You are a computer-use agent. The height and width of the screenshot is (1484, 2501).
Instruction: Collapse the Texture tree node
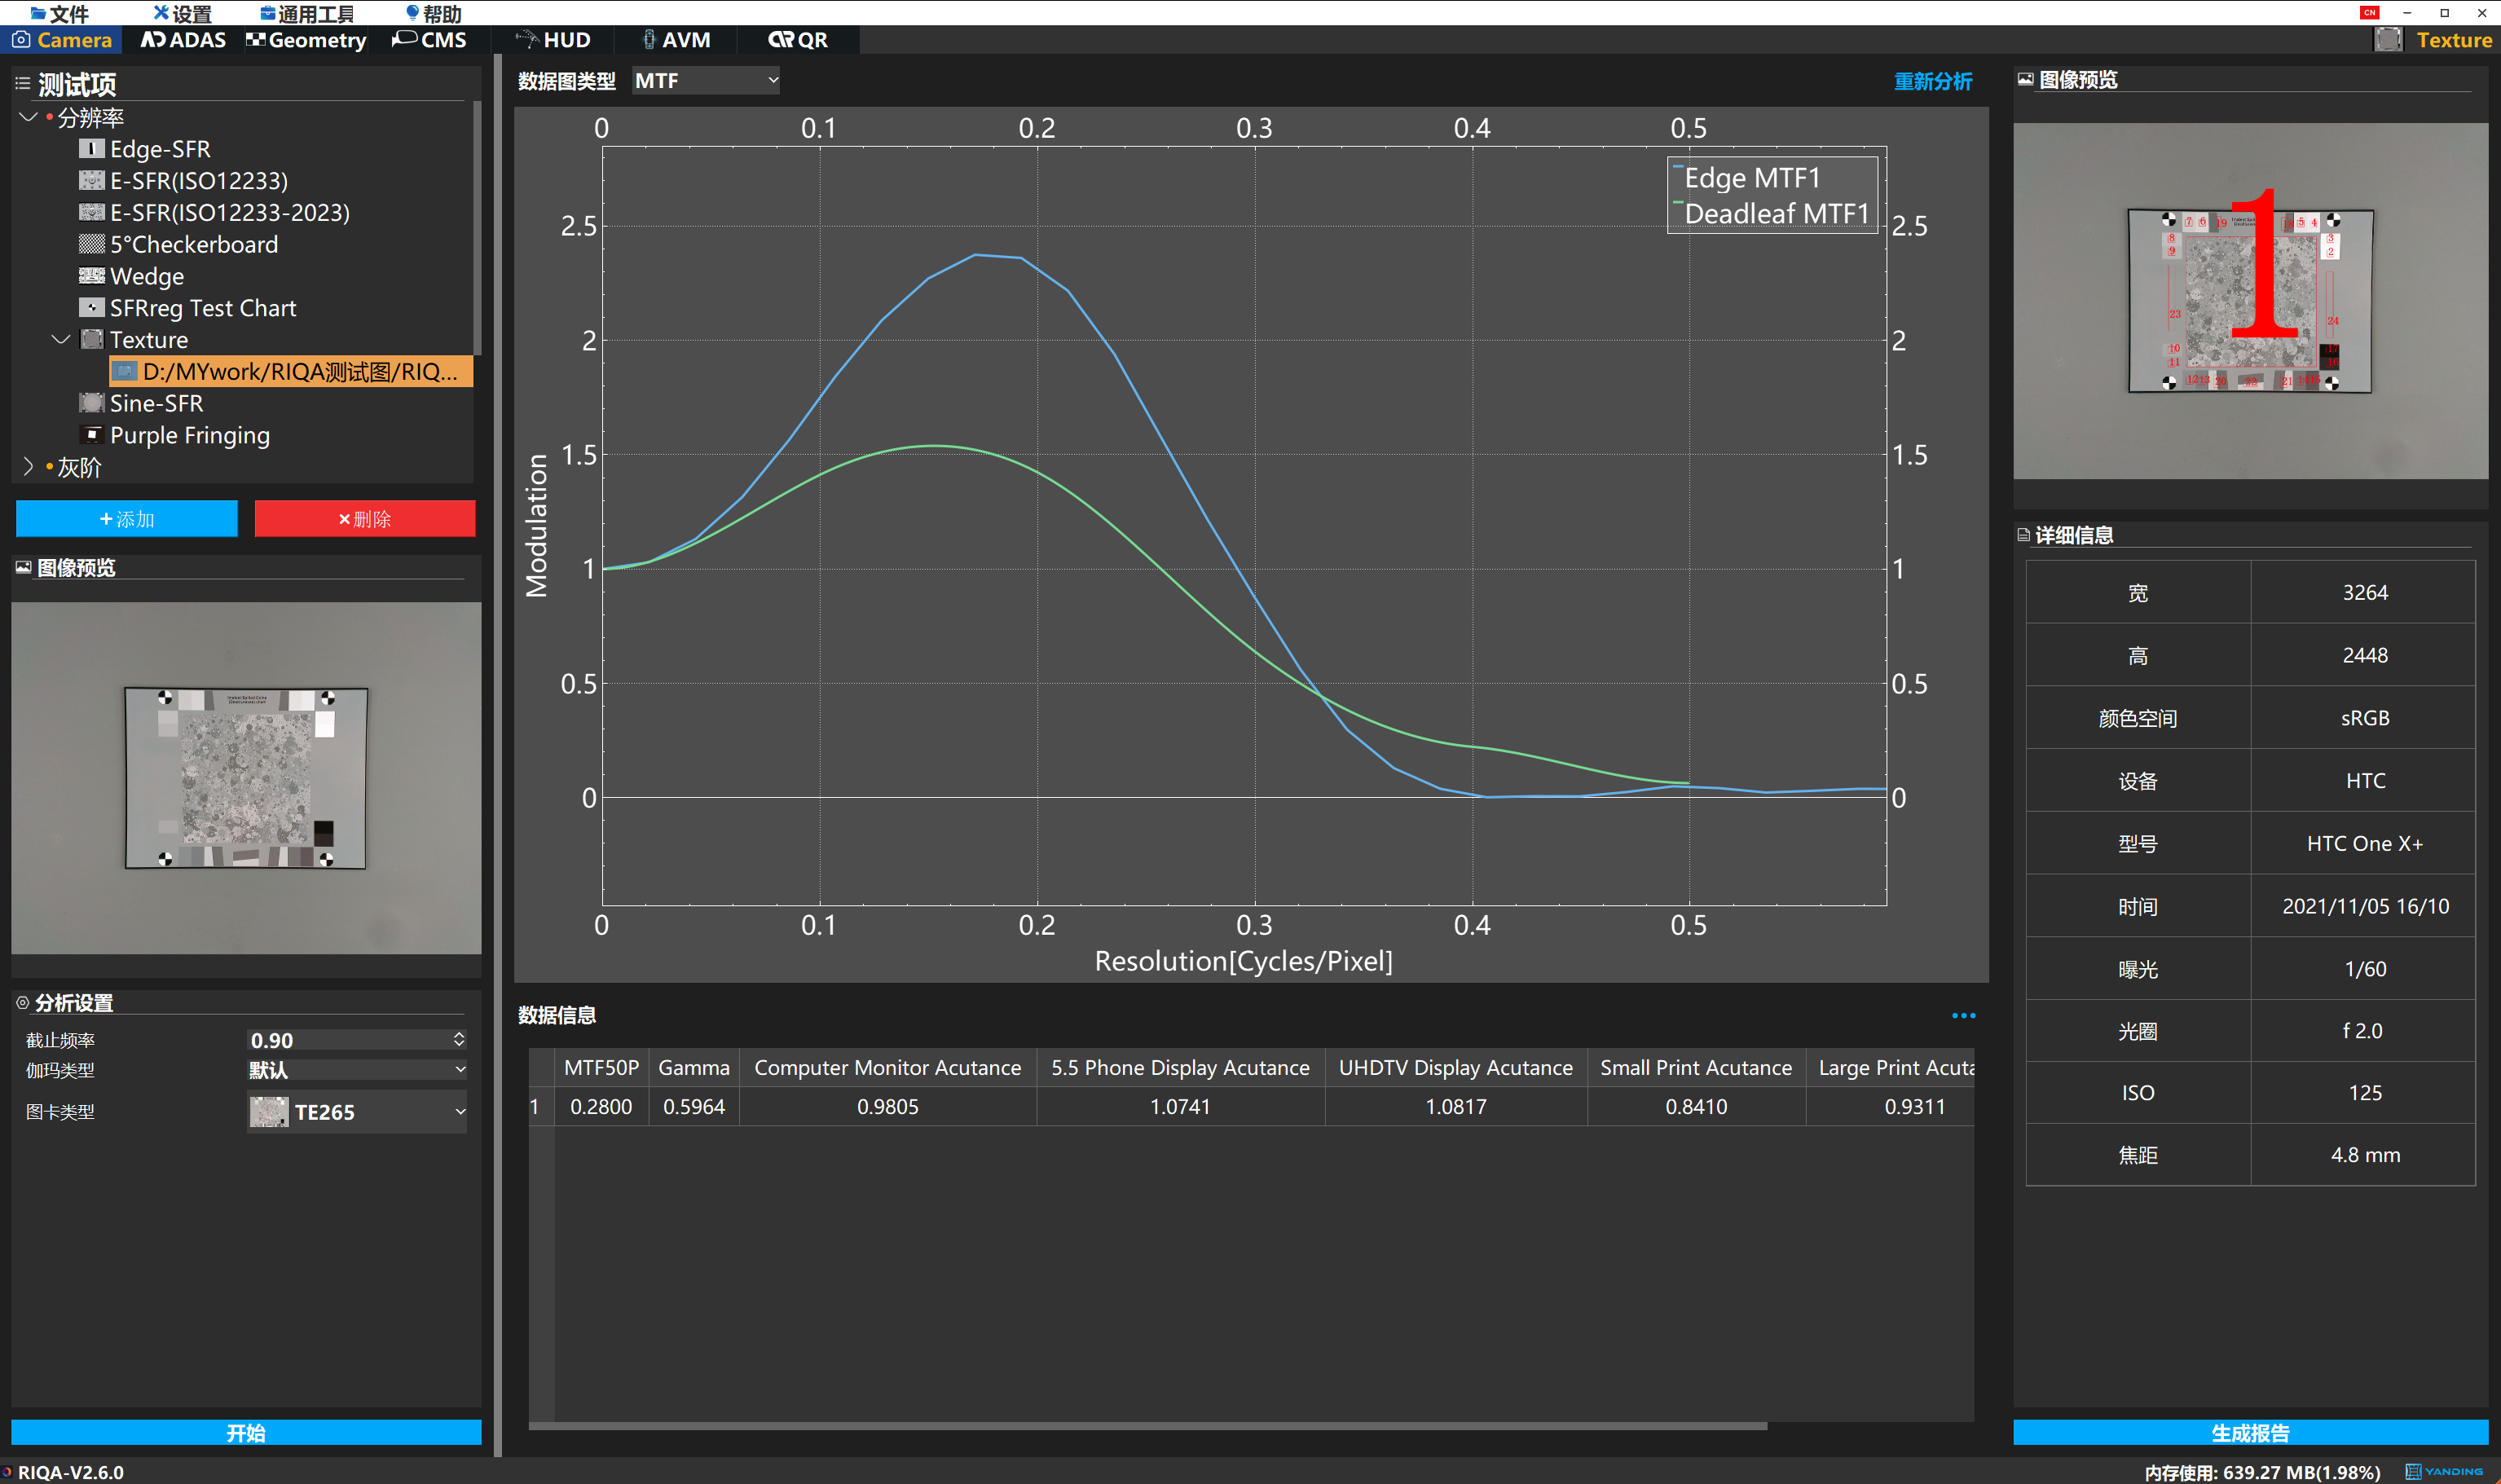coord(60,340)
